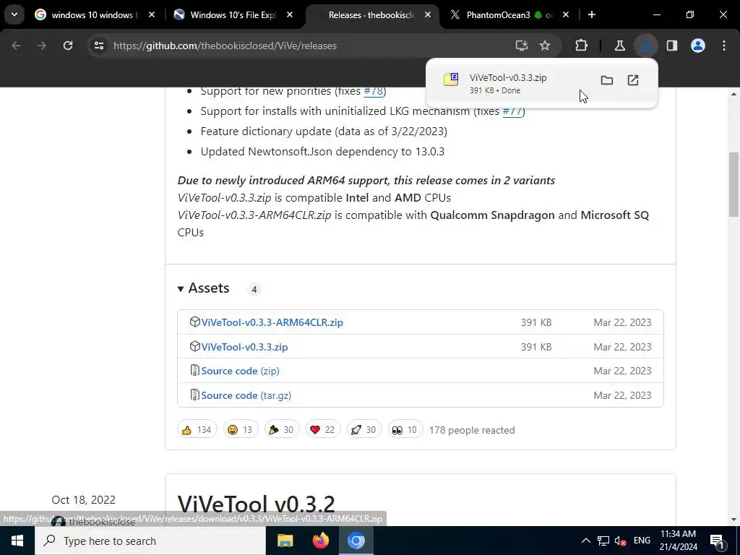Click package icon beside ViVeTool-v0.3.3.zip

click(x=194, y=346)
